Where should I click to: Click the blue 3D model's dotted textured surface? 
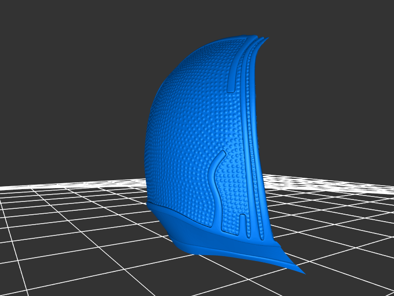click(x=187, y=123)
